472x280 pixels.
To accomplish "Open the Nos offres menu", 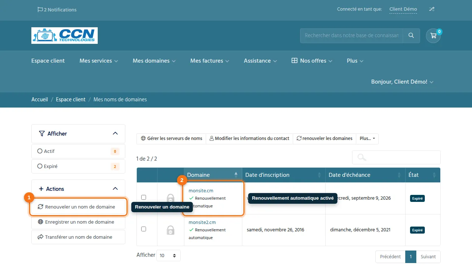I will 312,61.
